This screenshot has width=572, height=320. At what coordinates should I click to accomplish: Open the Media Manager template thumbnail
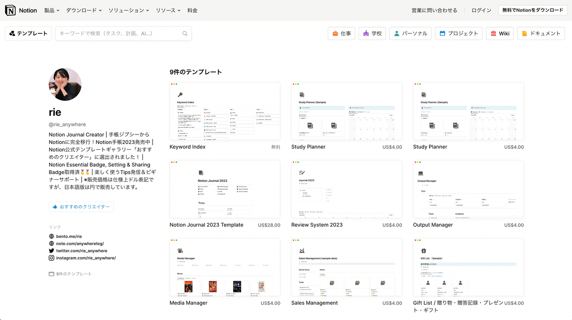225,267
